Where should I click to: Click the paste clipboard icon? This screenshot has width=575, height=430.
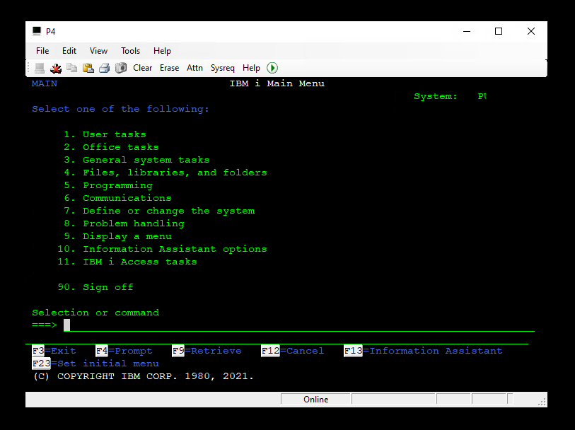(x=88, y=68)
